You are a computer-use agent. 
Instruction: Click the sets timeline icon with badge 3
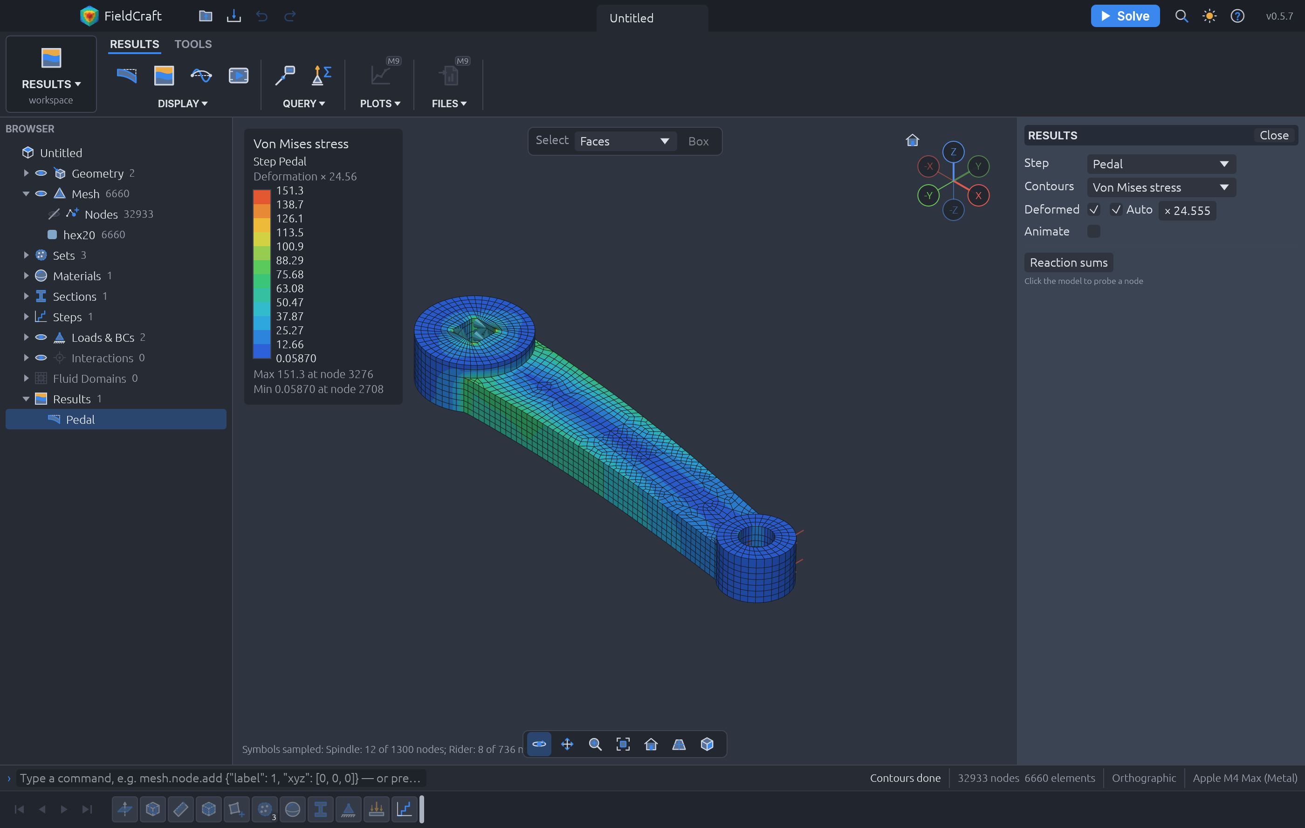(264, 809)
